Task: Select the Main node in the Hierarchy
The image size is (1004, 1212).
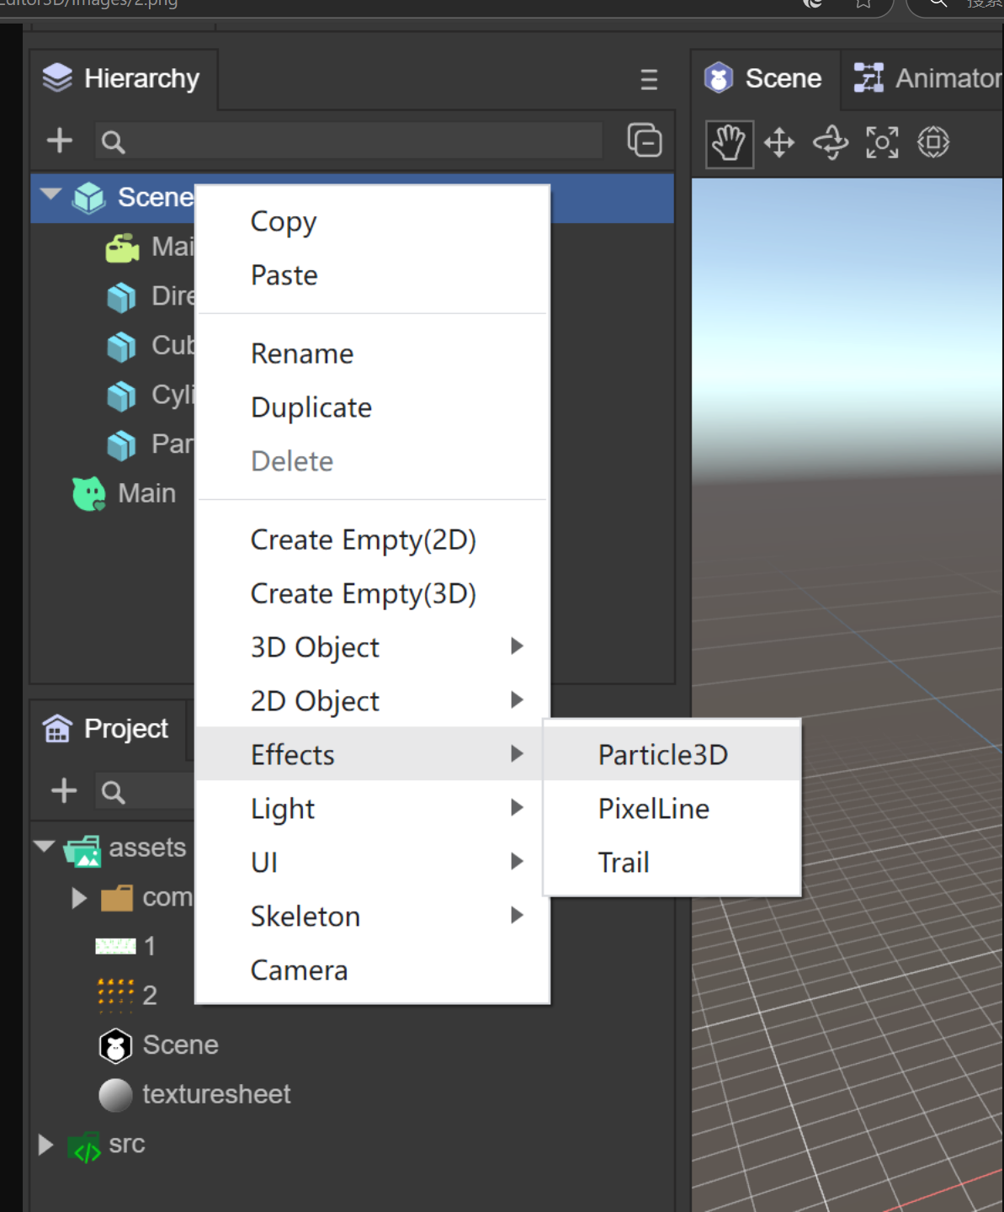Action: pos(146,492)
